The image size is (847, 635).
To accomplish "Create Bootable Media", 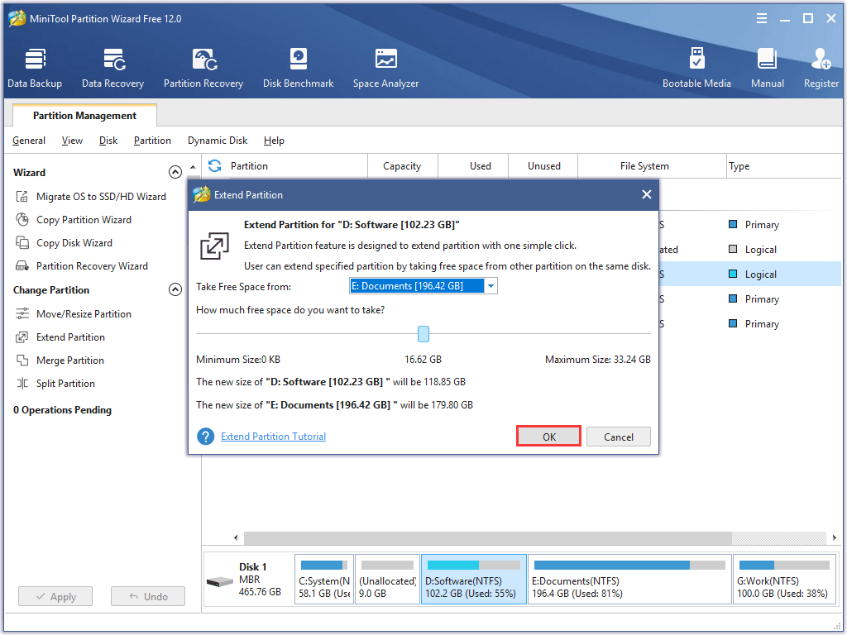I will click(696, 68).
